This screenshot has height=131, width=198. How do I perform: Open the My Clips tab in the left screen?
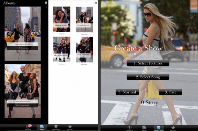click(x=70, y=127)
